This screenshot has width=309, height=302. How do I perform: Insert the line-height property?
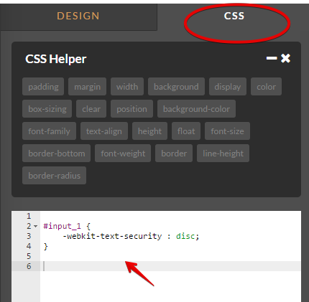tap(223, 154)
